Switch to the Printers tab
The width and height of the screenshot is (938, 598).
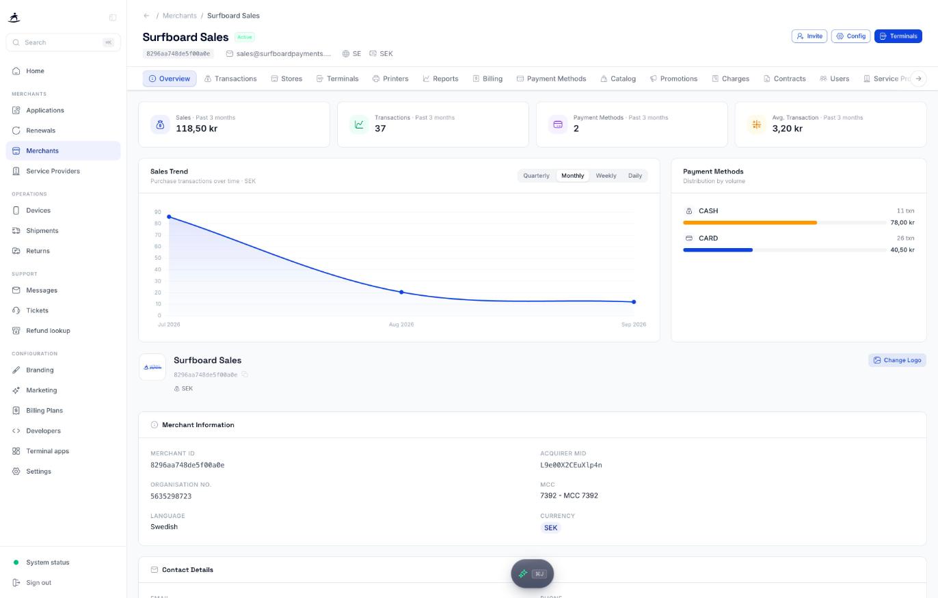[390, 79]
